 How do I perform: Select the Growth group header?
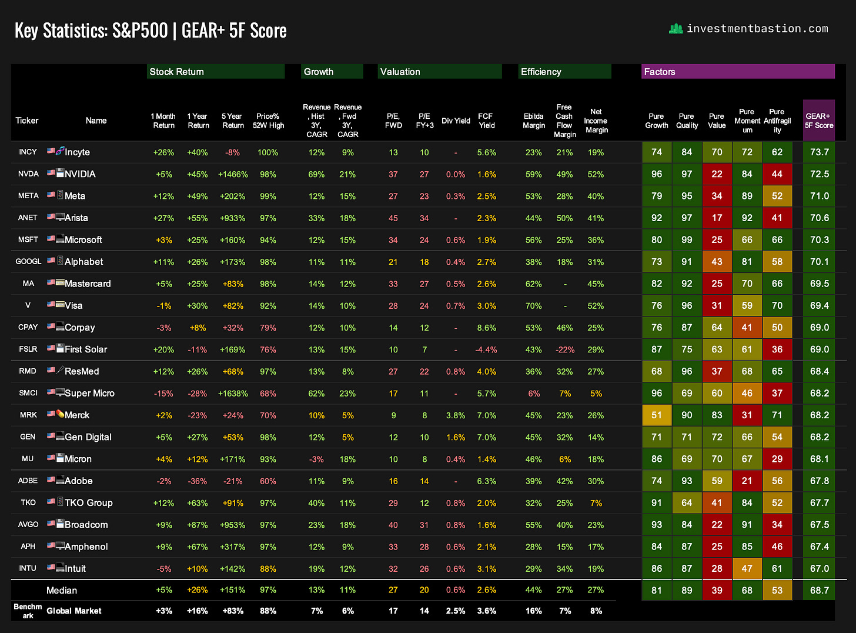[x=332, y=72]
